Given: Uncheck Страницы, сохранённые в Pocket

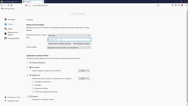Looking at the screenshot, I should click(33, 92).
